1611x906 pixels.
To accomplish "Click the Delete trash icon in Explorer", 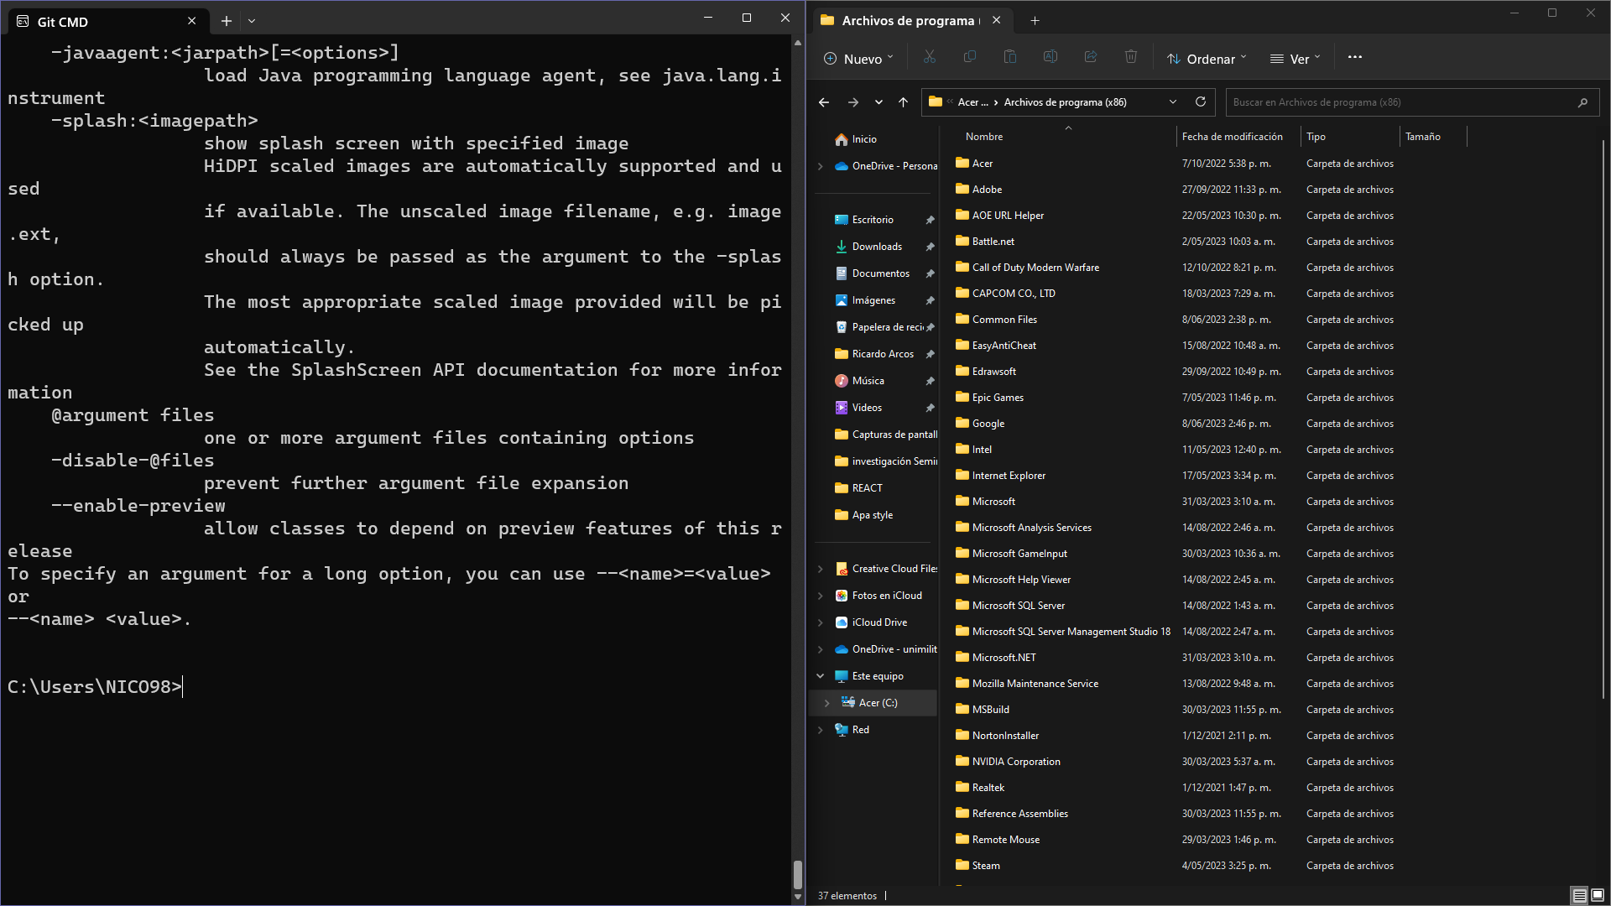I will pos(1130,57).
